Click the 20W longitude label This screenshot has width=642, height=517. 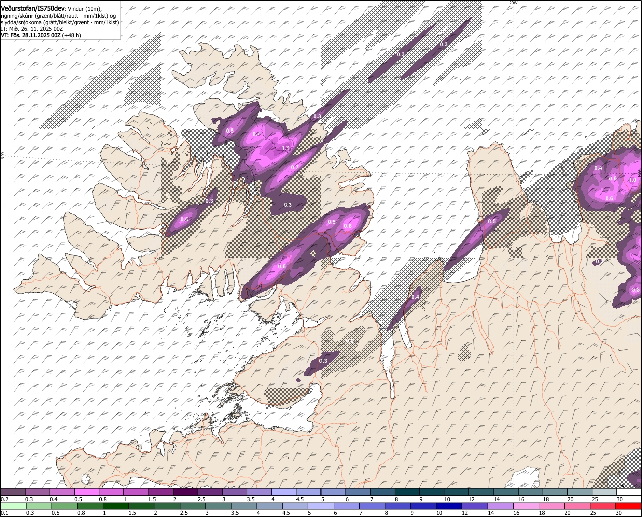coord(513,3)
